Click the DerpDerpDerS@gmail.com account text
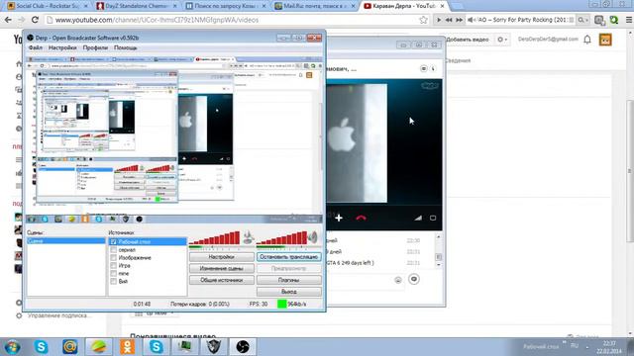The width and height of the screenshot is (634, 356). 548,40
